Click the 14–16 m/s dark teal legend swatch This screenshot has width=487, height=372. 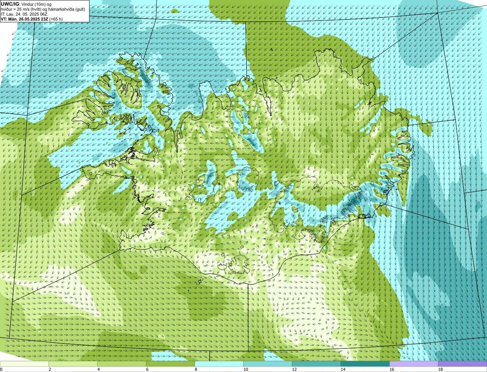[x=365, y=364]
